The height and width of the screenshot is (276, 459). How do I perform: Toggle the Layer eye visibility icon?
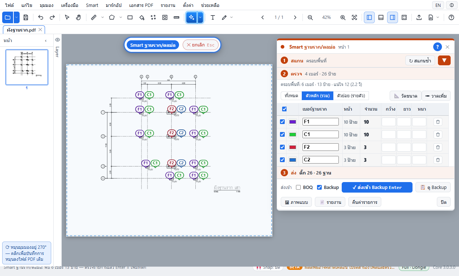[x=57, y=40]
